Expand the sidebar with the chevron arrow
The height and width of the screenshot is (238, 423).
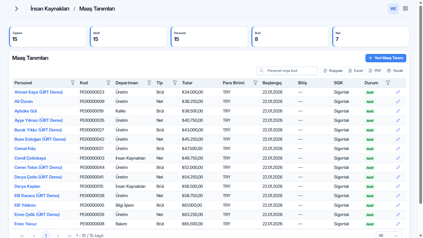(x=16, y=9)
